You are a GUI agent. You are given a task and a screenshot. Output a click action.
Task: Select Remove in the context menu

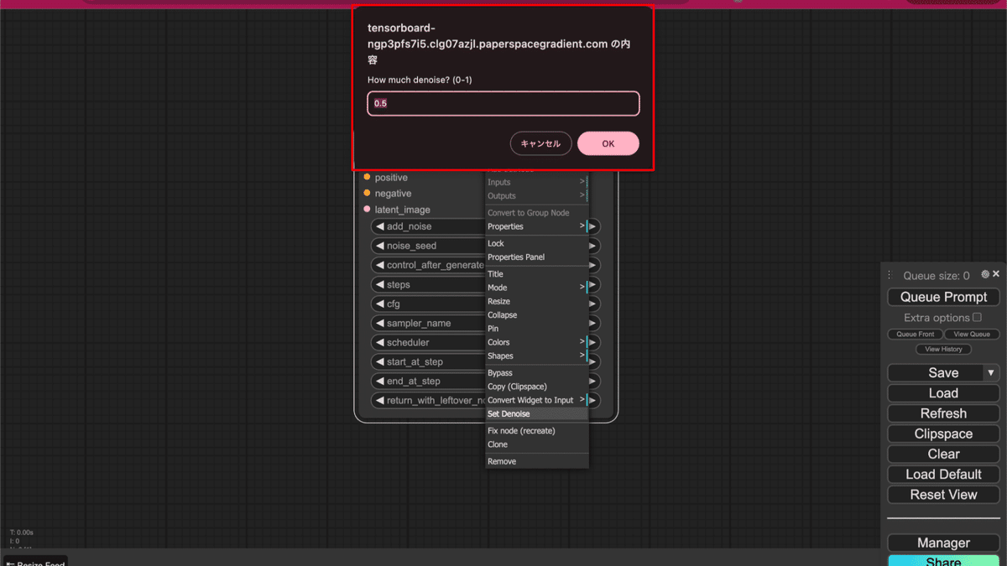point(537,461)
